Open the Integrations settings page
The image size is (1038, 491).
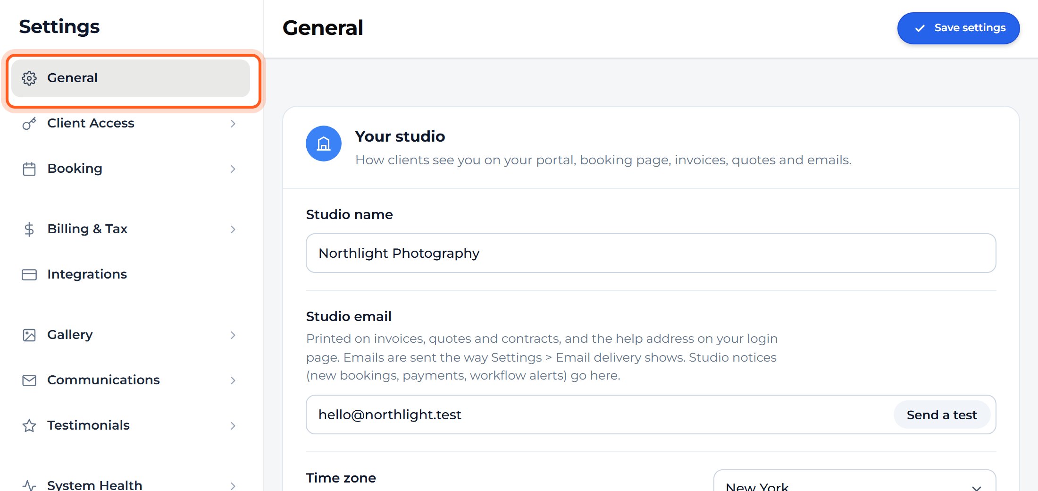pos(131,275)
